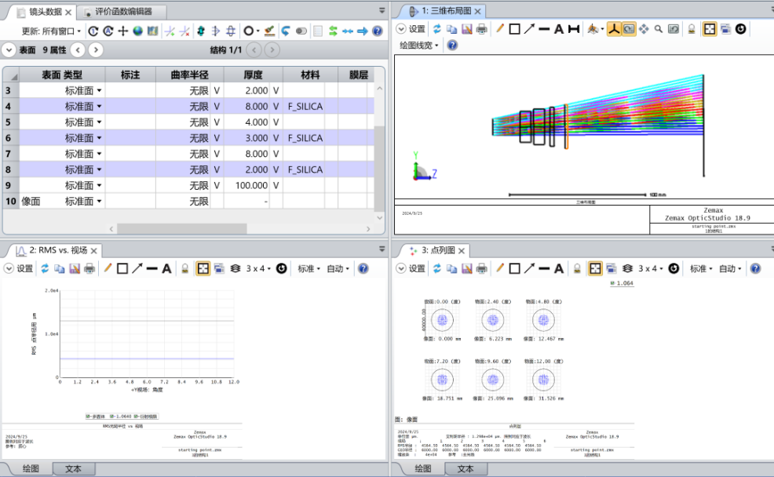This screenshot has height=477, width=774.
Task: Toggle the highlighted window-fit button in RMS toolbar
Action: click(x=203, y=268)
